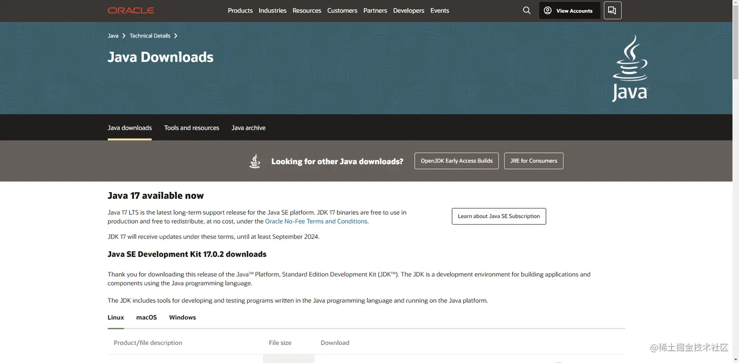Open the Products menu
The height and width of the screenshot is (363, 739).
tap(240, 10)
